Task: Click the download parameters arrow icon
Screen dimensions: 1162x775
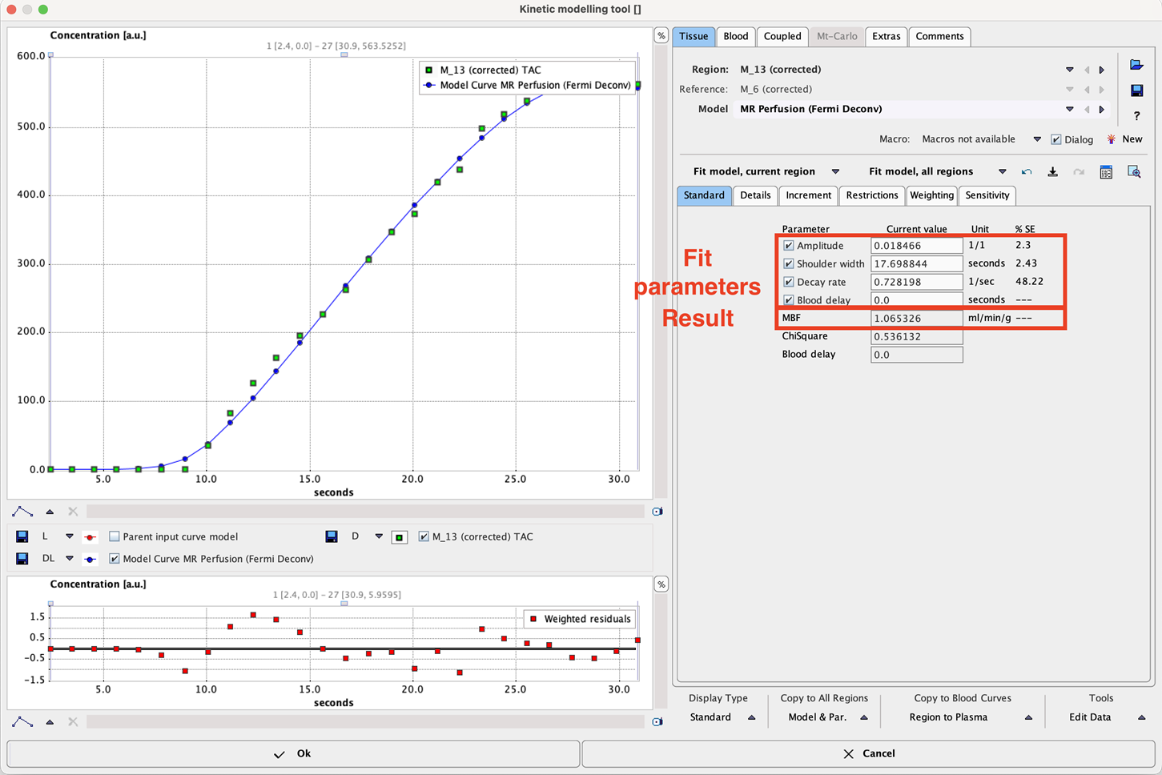Action: click(x=1053, y=171)
